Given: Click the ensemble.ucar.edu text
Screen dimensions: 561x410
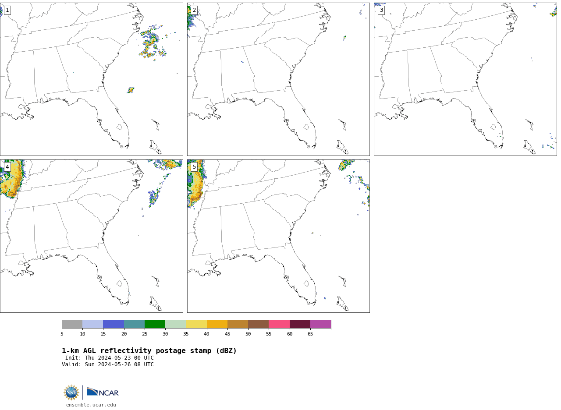Looking at the screenshot, I should tap(91, 405).
